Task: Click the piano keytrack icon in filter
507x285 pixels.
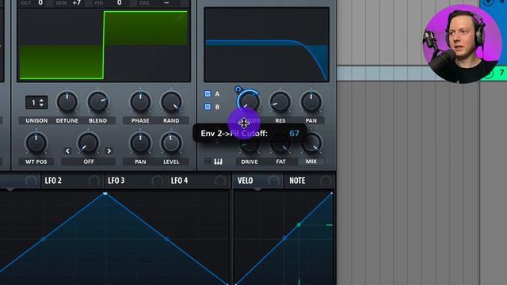Action: [219, 161]
